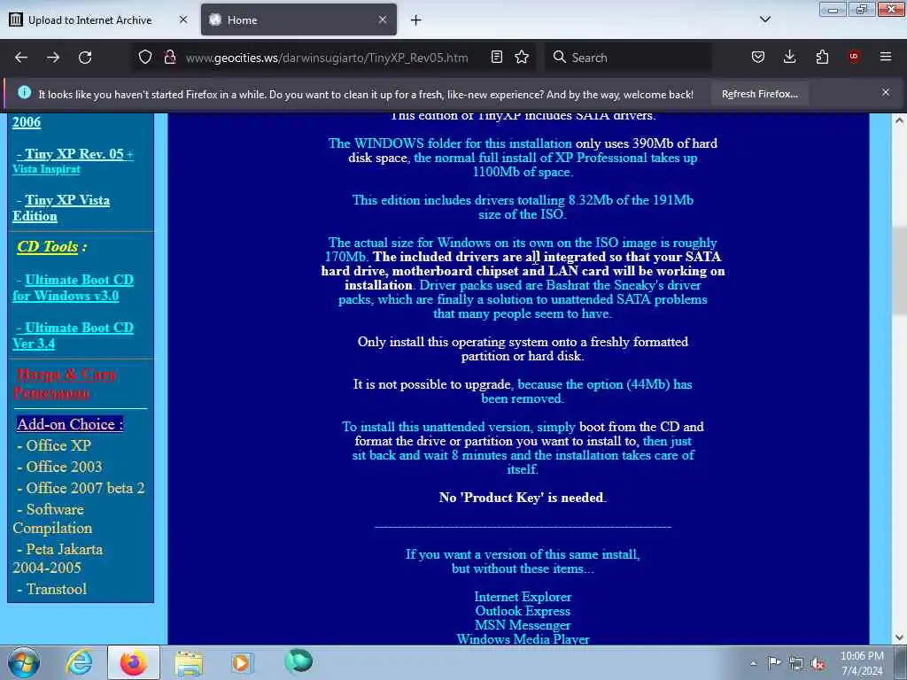Click the notification info icon
Viewport: 907px width, 680px height.
[24, 92]
